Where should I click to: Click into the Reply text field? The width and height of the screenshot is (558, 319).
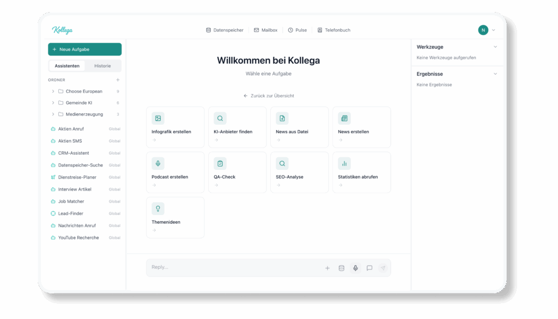229,267
